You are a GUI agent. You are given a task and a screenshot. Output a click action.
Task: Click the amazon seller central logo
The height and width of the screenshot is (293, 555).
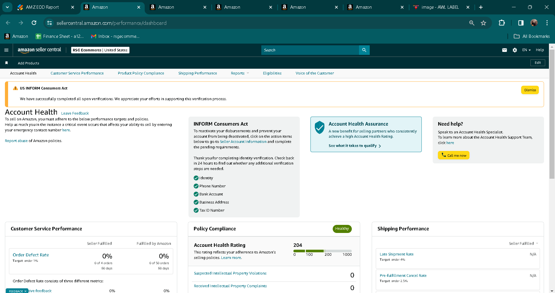[39, 50]
